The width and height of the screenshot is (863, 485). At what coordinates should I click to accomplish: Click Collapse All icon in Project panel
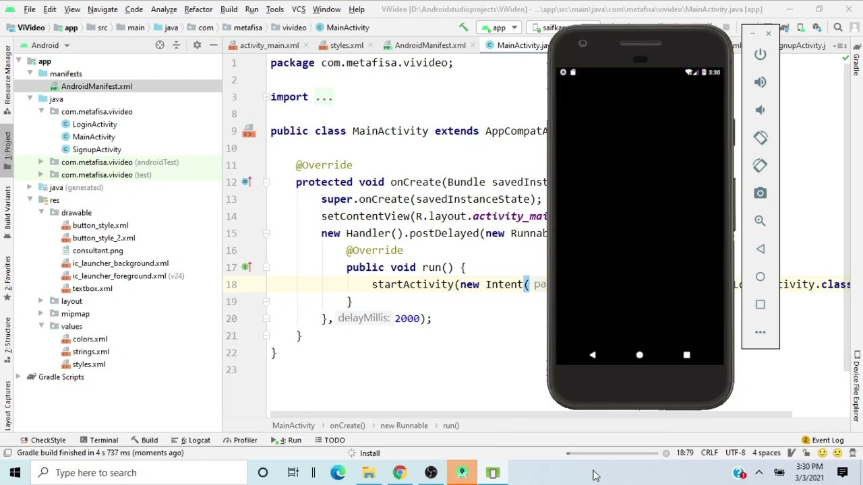point(177,45)
